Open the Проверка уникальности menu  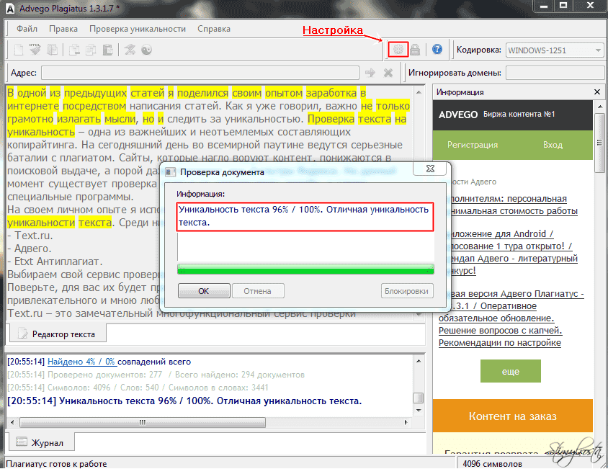[x=138, y=29]
